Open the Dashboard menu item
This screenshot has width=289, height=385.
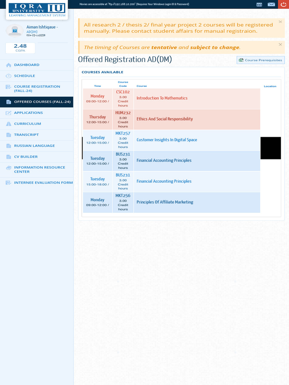click(x=37, y=65)
